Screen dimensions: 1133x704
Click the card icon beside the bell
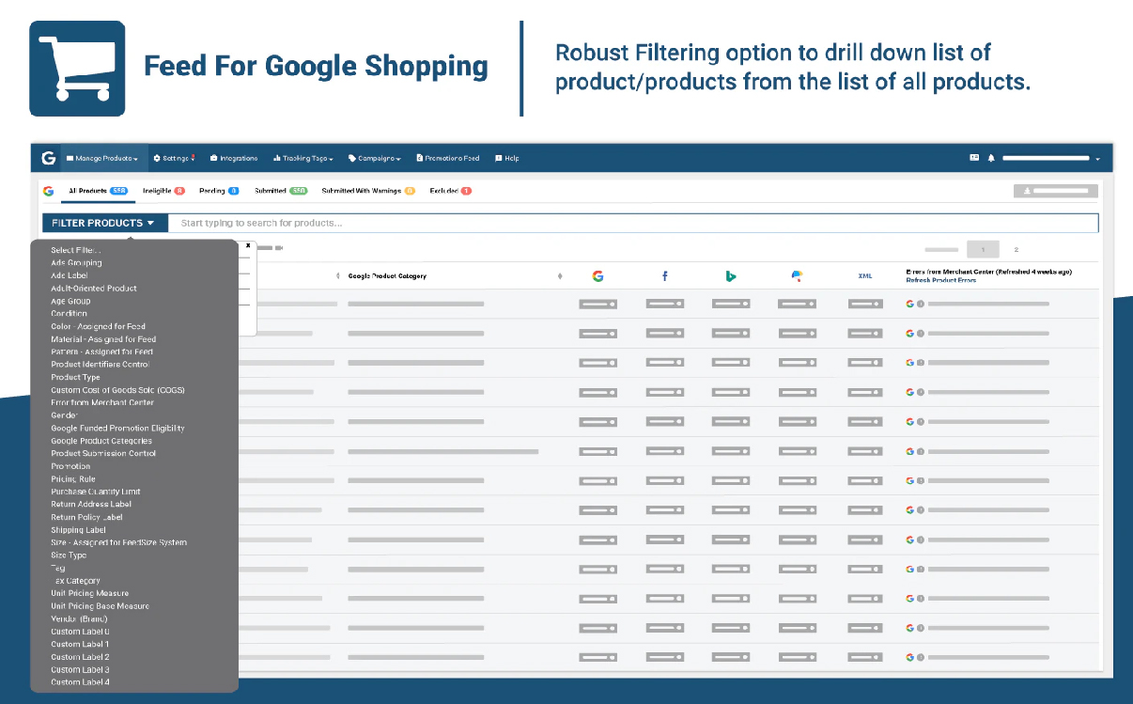coord(974,158)
